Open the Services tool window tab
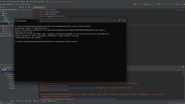 point(36,101)
